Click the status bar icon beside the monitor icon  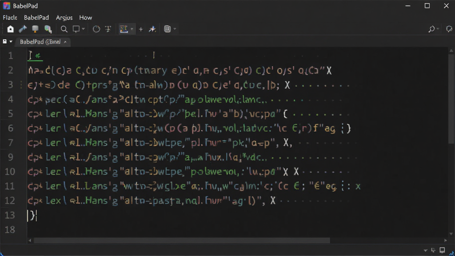[x=433, y=250]
